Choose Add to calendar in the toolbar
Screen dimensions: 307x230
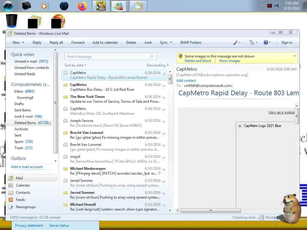tap(105, 43)
